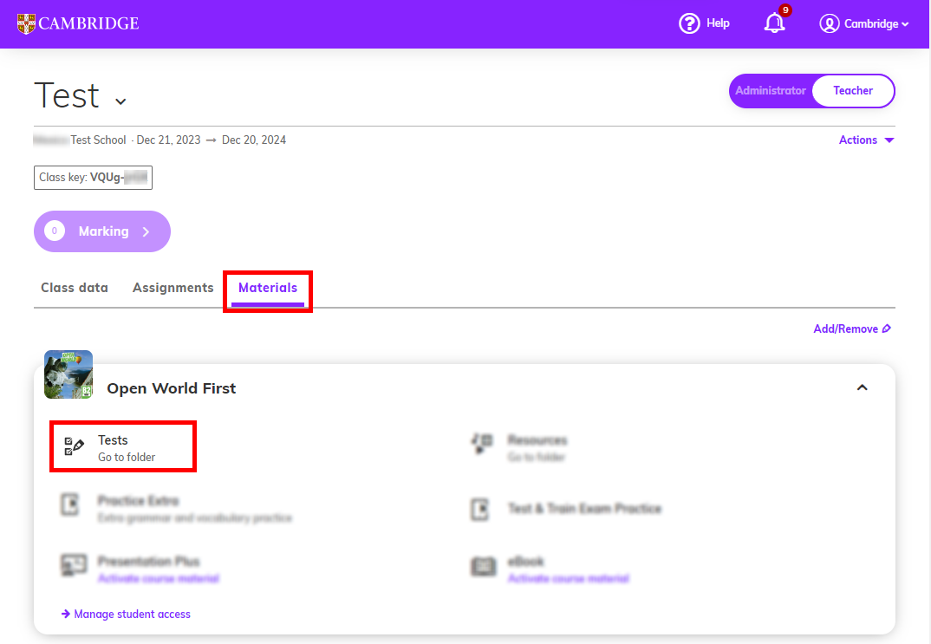931x644 pixels.
Task: Click the "Open World First" title
Action: pyautogui.click(x=171, y=388)
